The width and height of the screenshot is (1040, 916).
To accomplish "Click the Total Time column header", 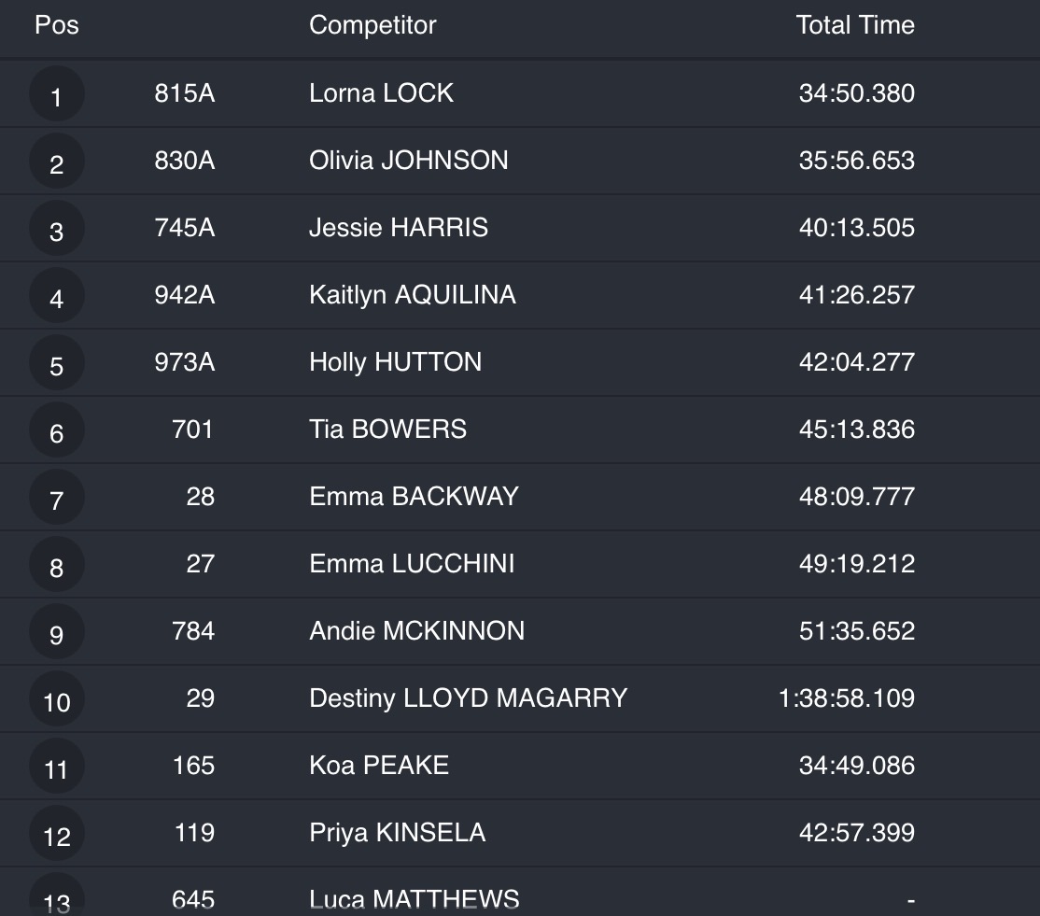I will click(855, 25).
